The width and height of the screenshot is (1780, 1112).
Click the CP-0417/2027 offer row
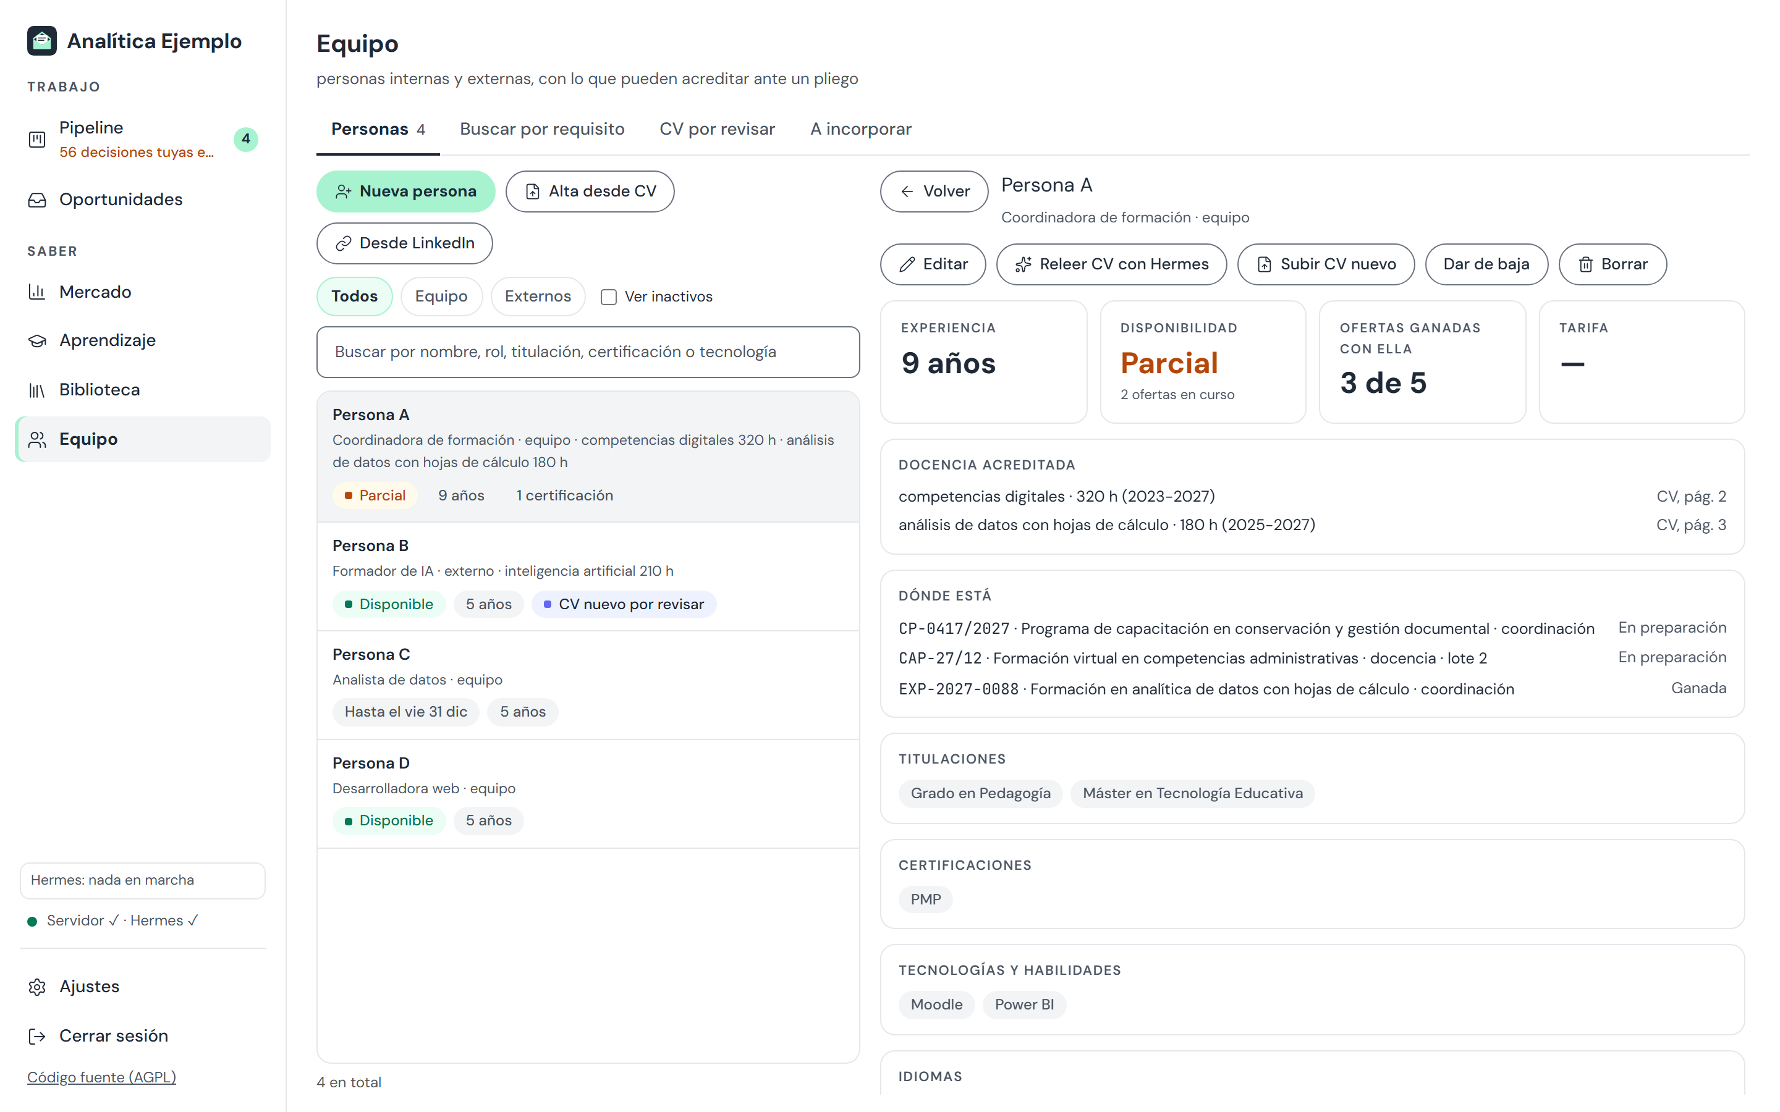coord(1312,628)
